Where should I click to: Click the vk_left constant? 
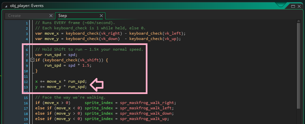tap(173, 33)
